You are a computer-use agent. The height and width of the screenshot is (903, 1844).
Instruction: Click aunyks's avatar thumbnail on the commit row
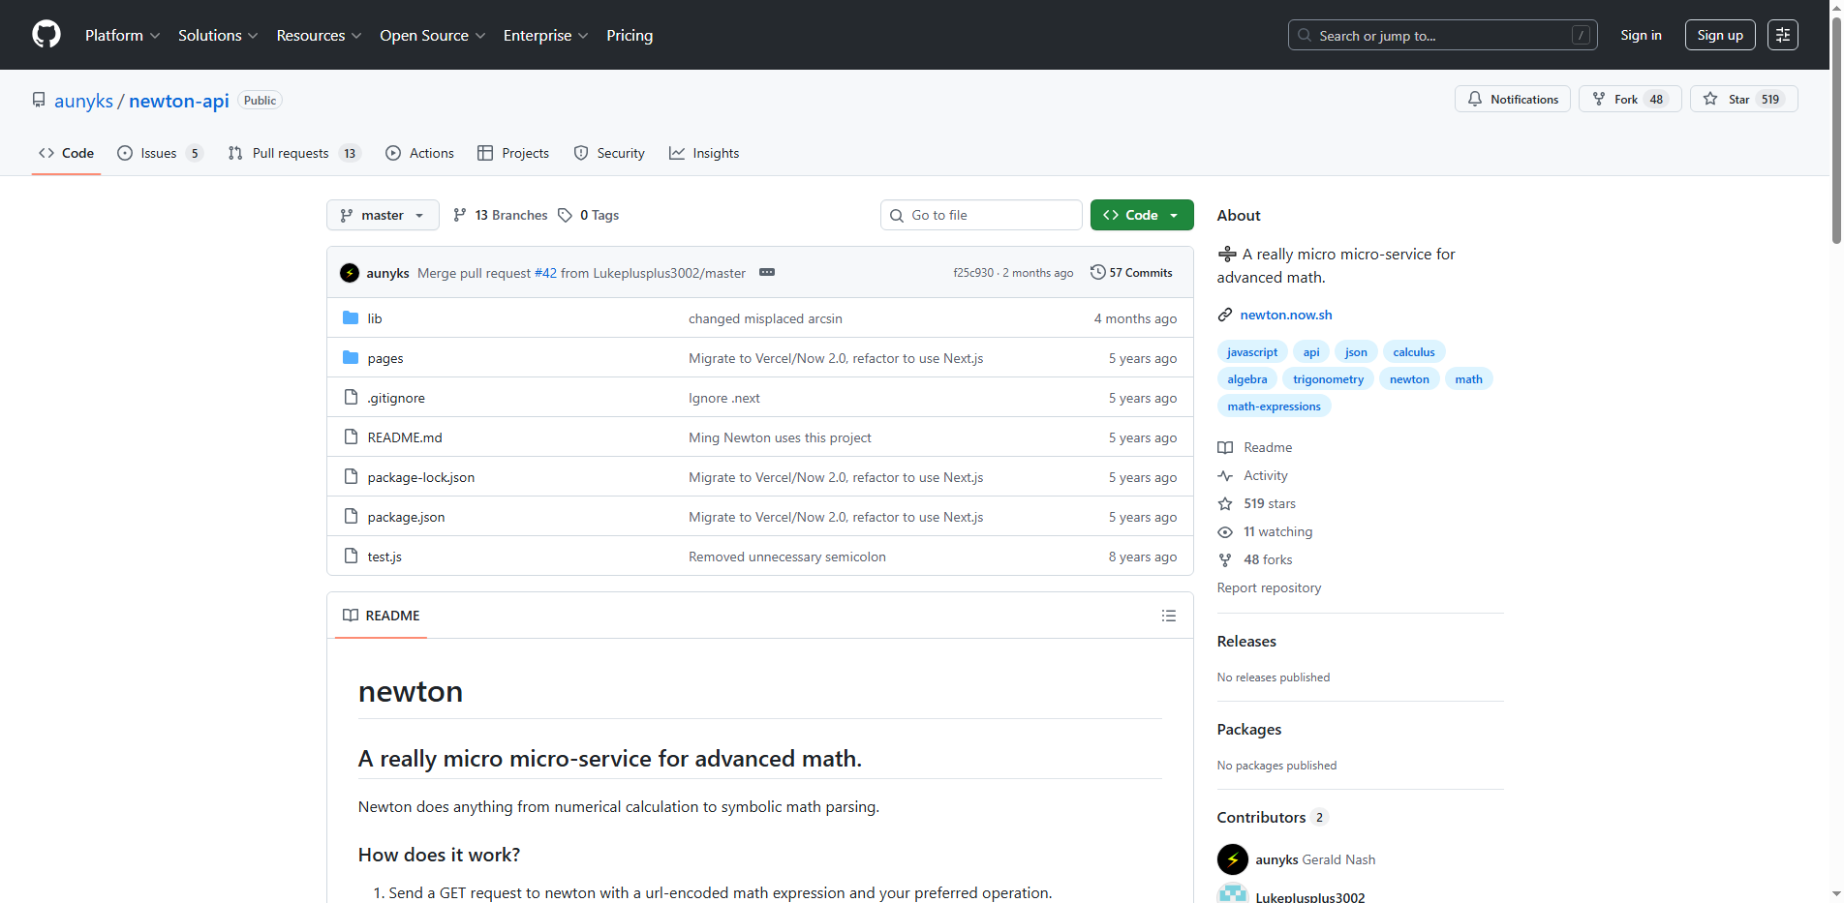pos(350,272)
